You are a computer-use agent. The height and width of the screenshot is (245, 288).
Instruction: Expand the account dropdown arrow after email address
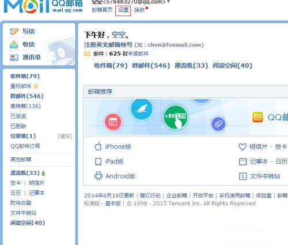tap(168, 2)
